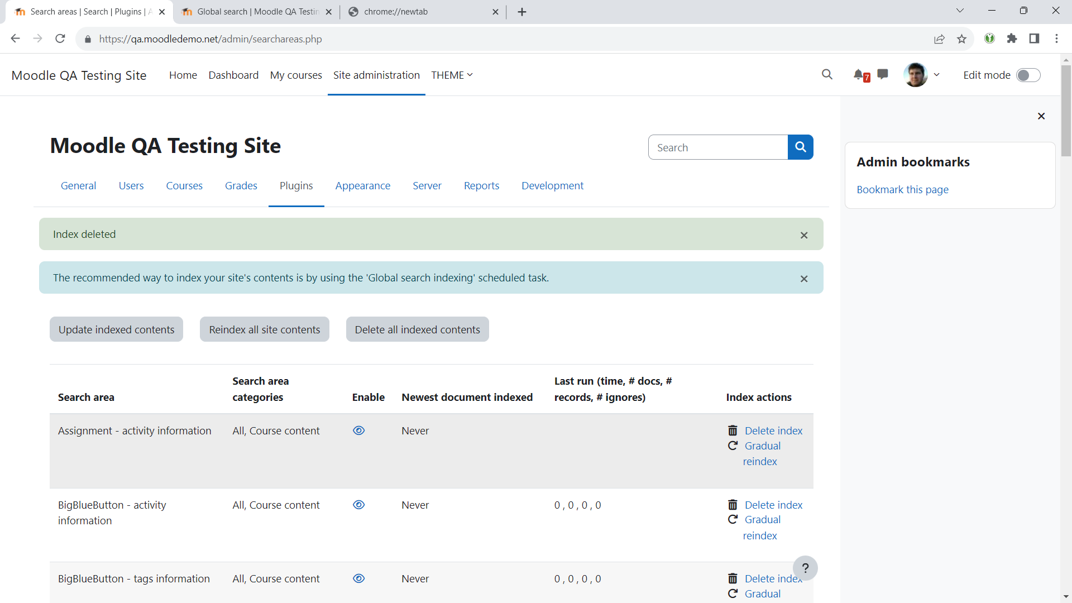
Task: Click Delete index for Assignment activity
Action: (x=773, y=430)
